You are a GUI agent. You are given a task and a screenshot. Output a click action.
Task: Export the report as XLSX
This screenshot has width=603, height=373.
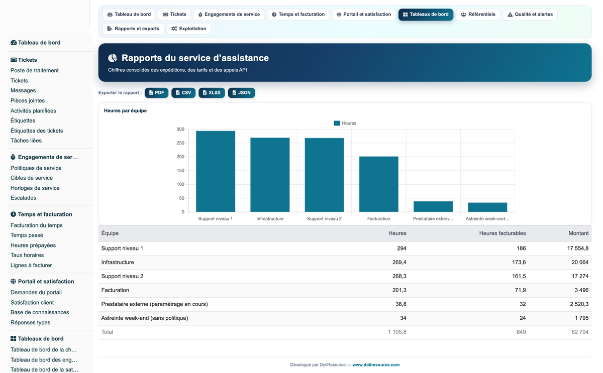tap(212, 93)
